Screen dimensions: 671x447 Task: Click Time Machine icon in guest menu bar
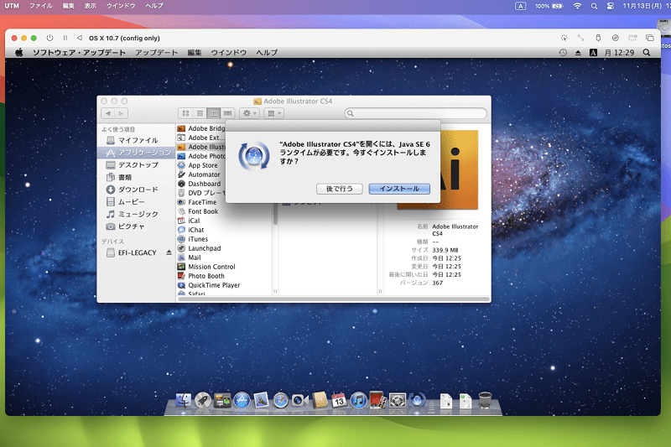click(563, 53)
